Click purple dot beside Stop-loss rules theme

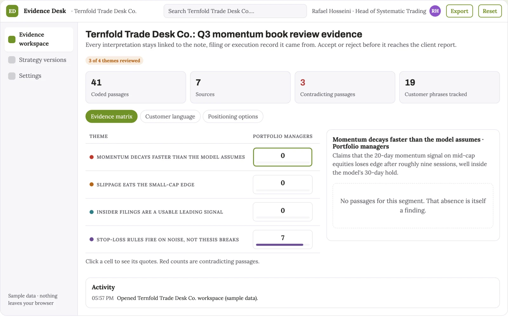coord(91,240)
